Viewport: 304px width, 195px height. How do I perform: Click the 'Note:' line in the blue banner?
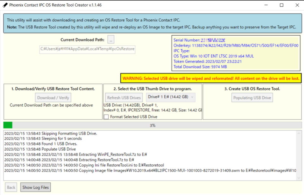[x=151, y=27]
